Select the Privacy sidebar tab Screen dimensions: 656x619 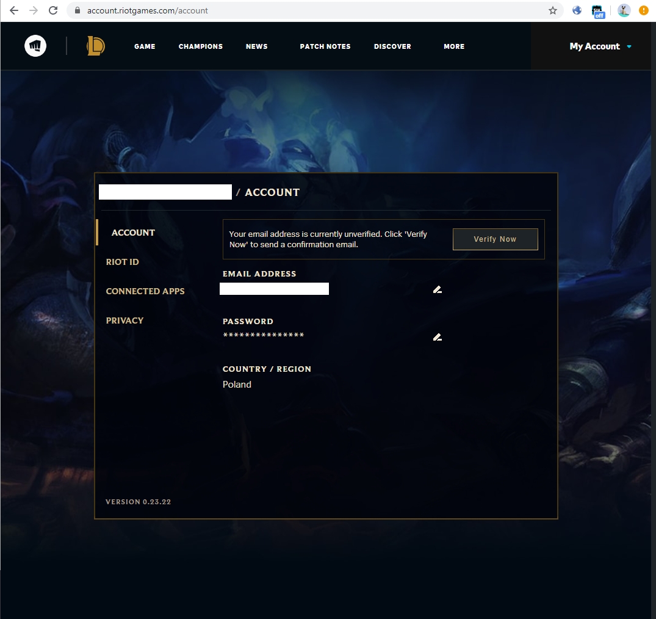(x=124, y=320)
